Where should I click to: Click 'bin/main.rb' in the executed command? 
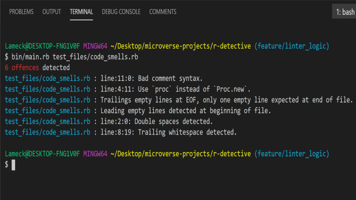pos(29,57)
